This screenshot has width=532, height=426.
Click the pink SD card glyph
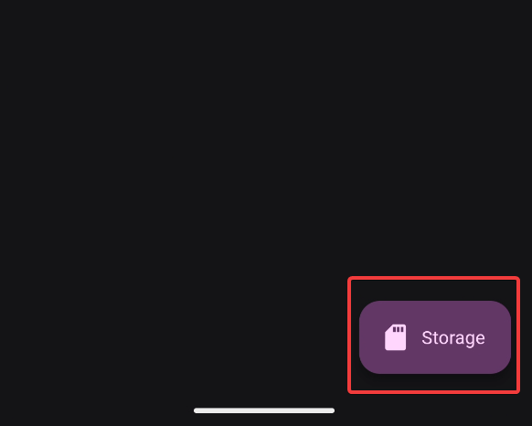(x=395, y=337)
